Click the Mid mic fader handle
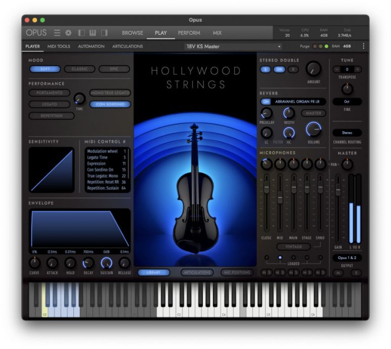Image resolution: width=391 pixels, height=349 pixels. pyautogui.click(x=280, y=197)
